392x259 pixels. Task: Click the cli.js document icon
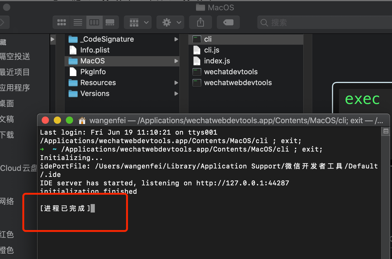point(197,50)
